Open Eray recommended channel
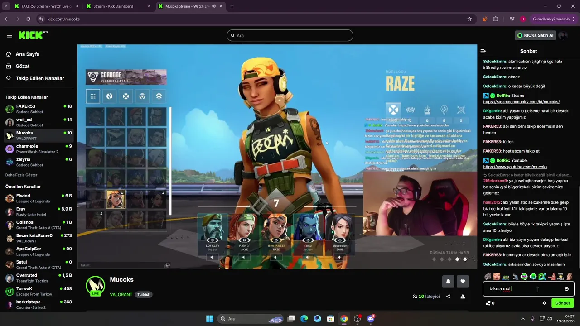580x326 pixels. [39, 211]
